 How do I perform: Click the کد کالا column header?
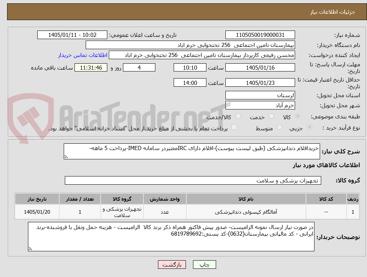pos(326,199)
